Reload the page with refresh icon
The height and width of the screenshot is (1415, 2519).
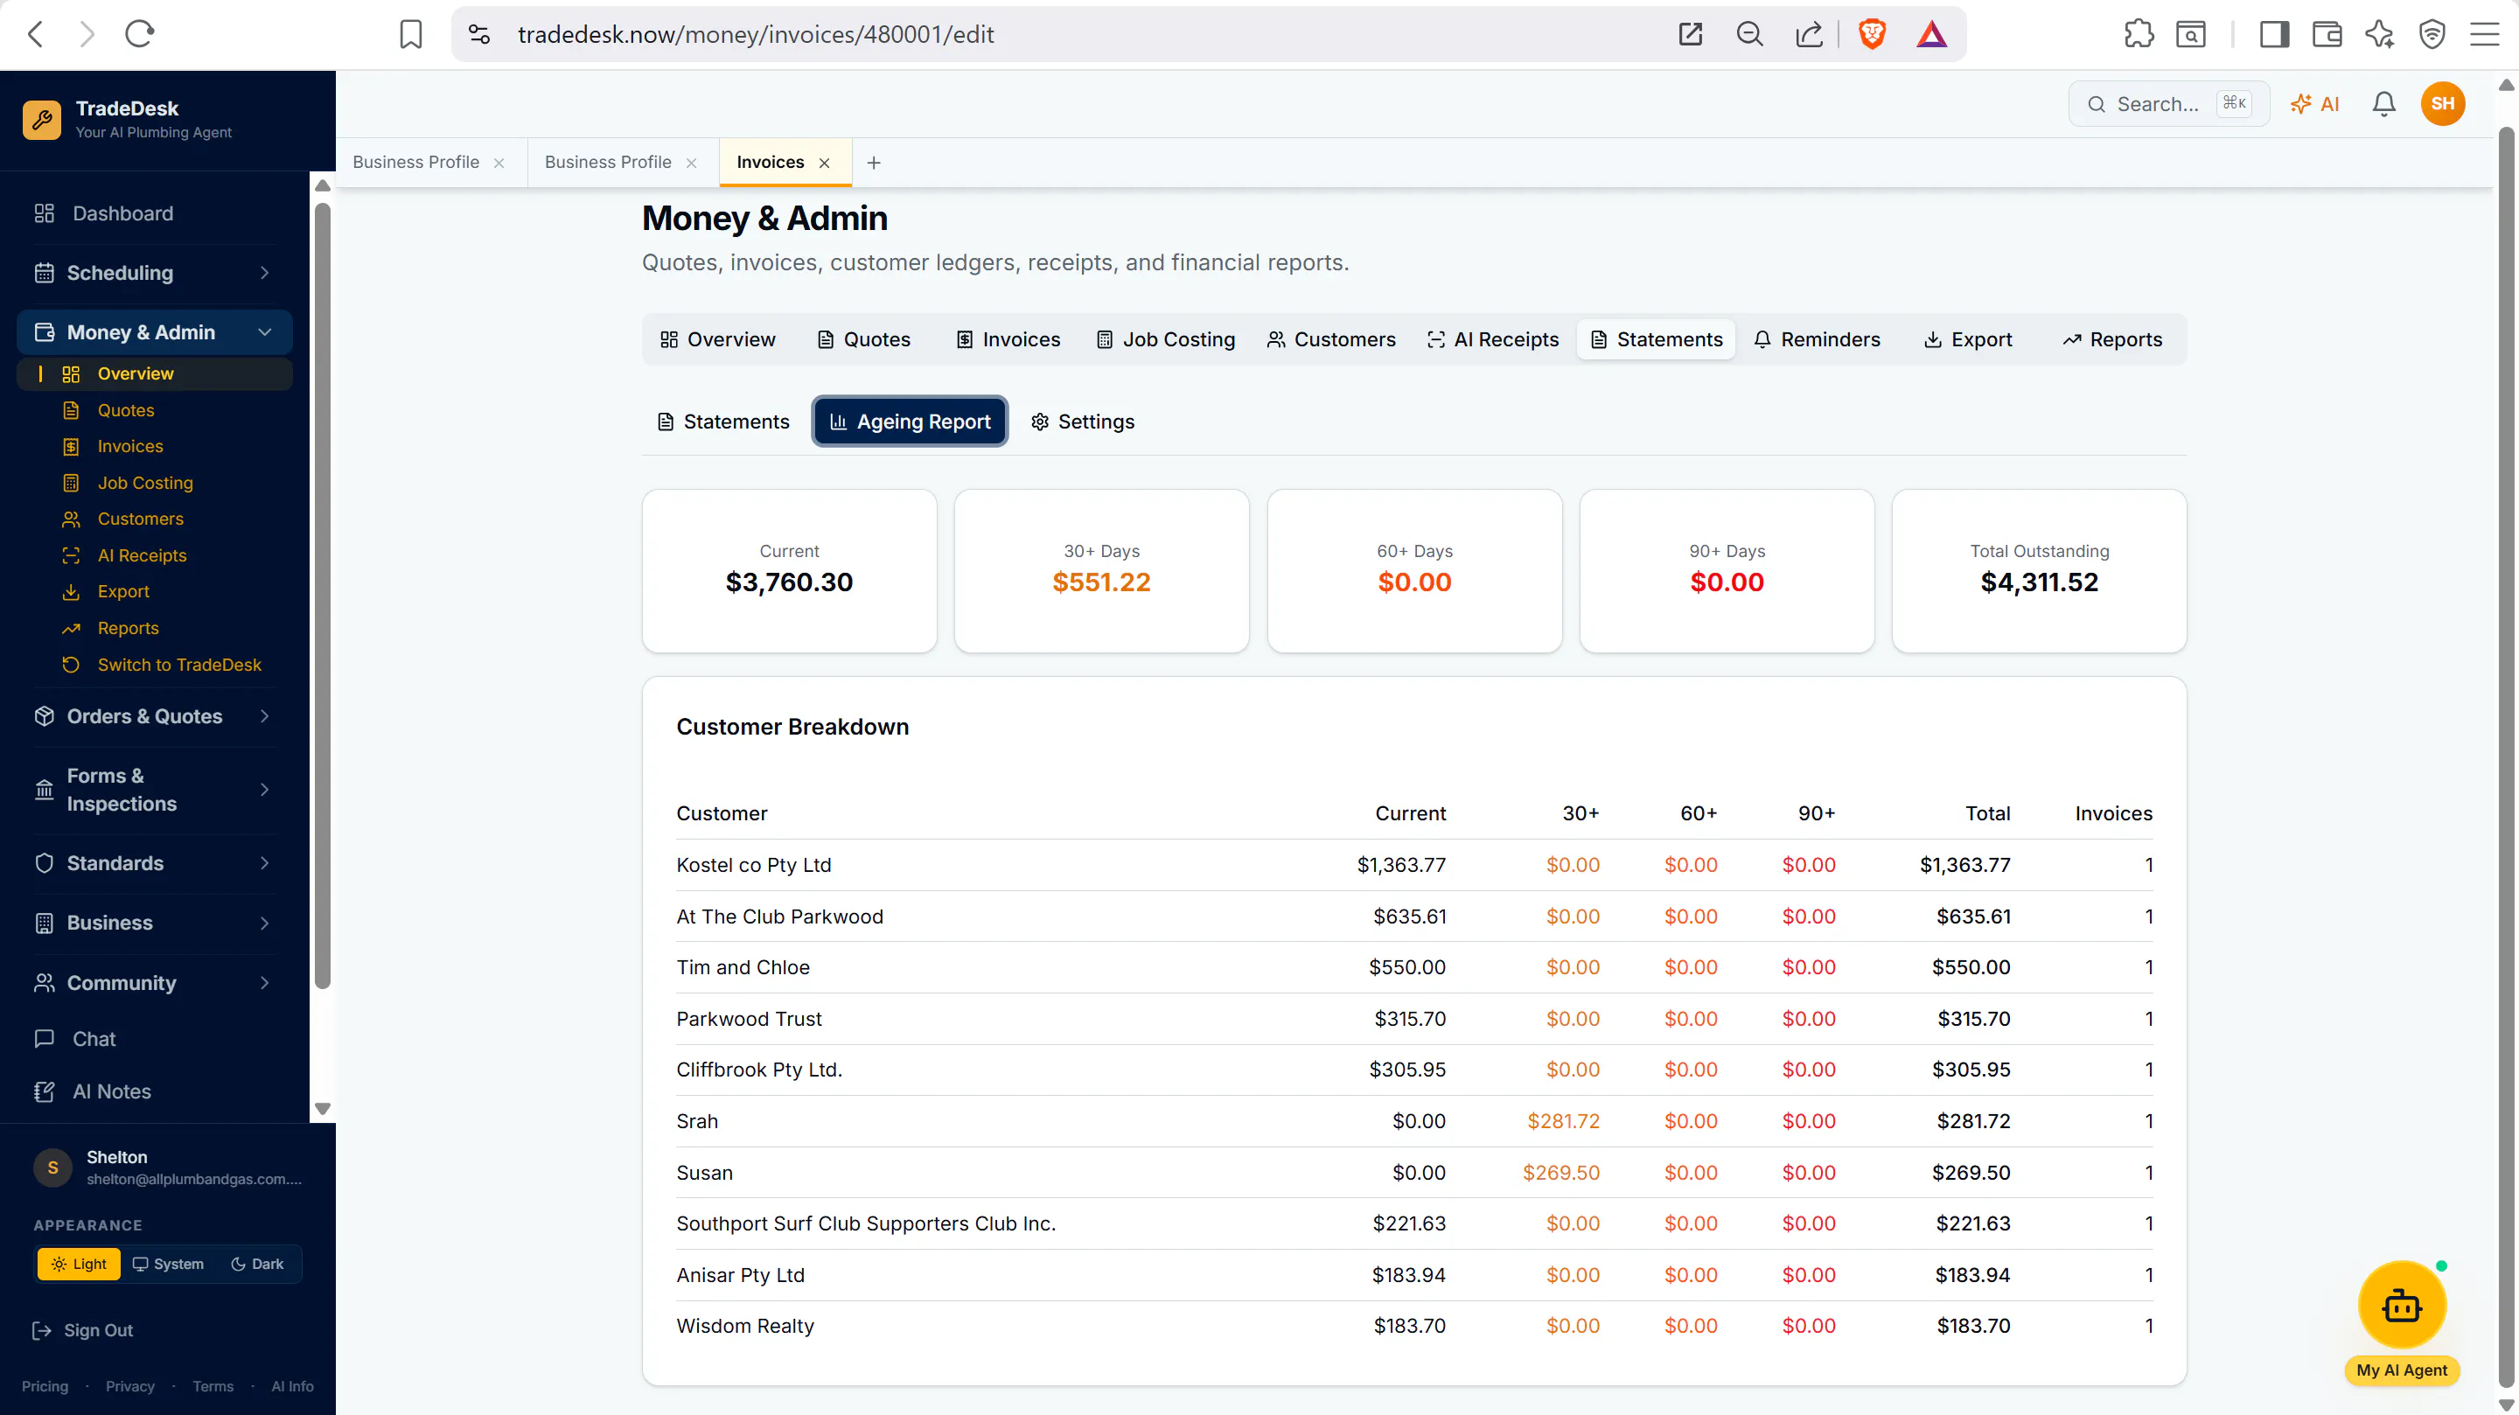[139, 34]
